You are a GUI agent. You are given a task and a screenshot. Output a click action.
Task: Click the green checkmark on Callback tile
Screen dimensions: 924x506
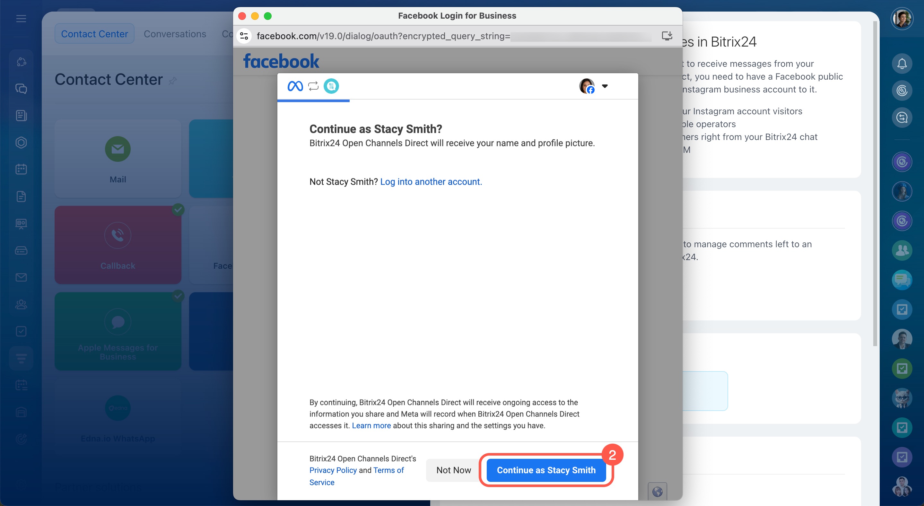[x=178, y=209]
